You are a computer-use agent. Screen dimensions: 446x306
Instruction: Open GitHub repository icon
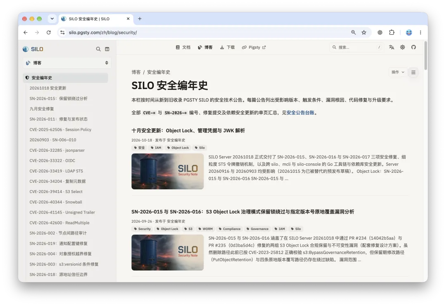coord(413,47)
